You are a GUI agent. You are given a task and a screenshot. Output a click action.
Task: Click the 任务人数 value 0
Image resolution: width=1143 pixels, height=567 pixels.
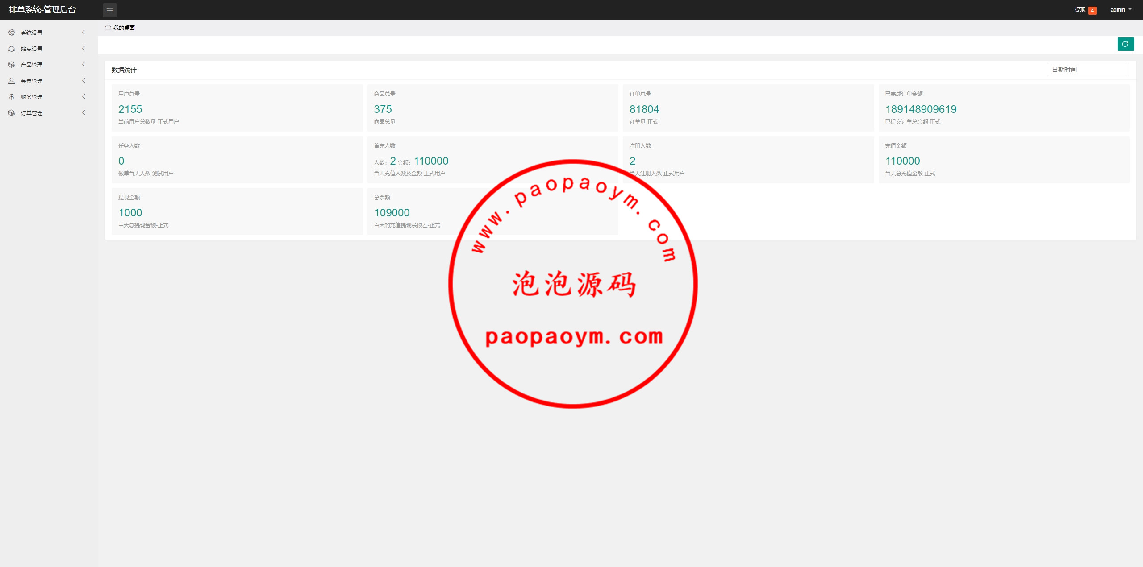(121, 161)
